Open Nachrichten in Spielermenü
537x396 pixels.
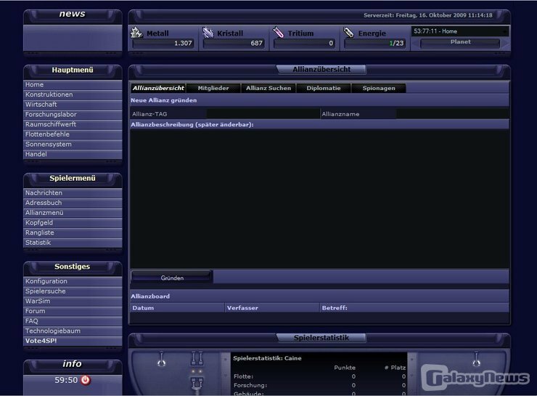pyautogui.click(x=73, y=193)
